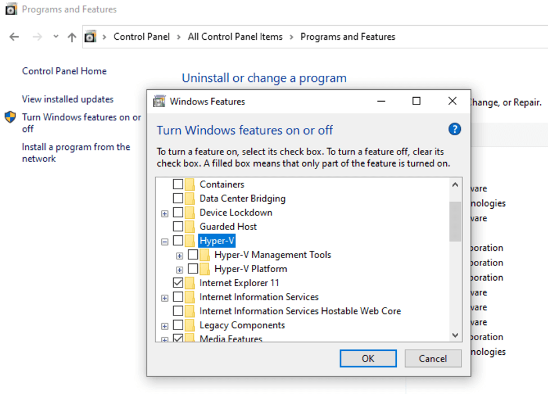Open the View installed updates link

click(x=67, y=99)
